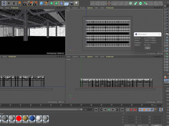Click the Light bulb object icon

tap(76, 3)
